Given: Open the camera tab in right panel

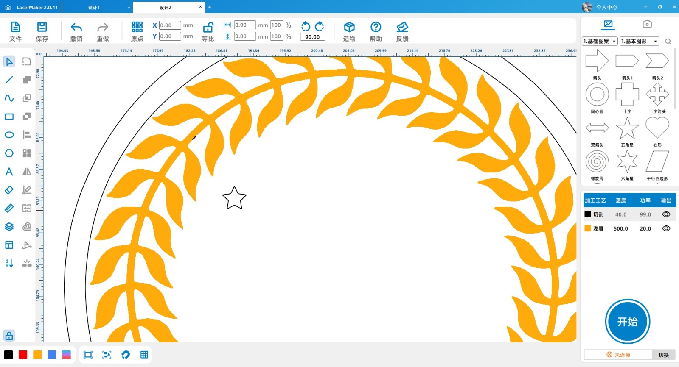Looking at the screenshot, I should [x=647, y=24].
